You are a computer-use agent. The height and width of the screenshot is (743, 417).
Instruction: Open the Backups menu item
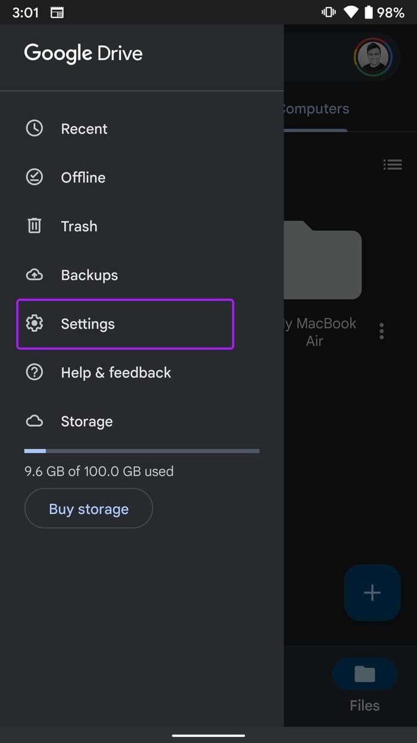tap(142, 275)
